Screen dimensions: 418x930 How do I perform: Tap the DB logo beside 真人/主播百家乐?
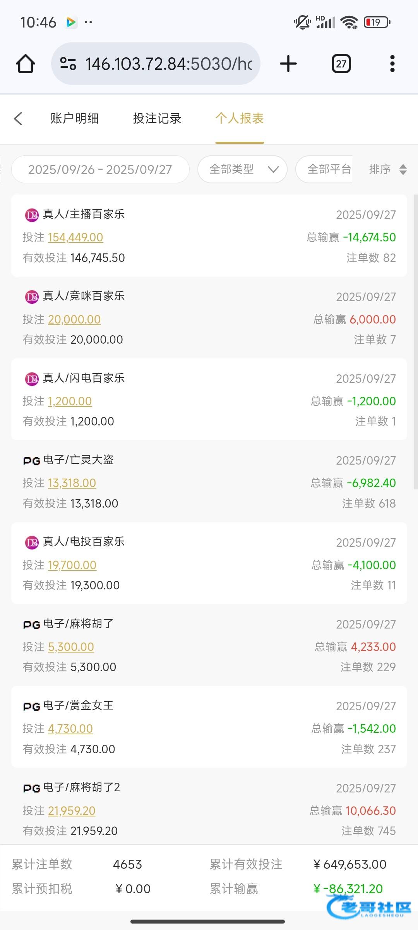click(32, 215)
